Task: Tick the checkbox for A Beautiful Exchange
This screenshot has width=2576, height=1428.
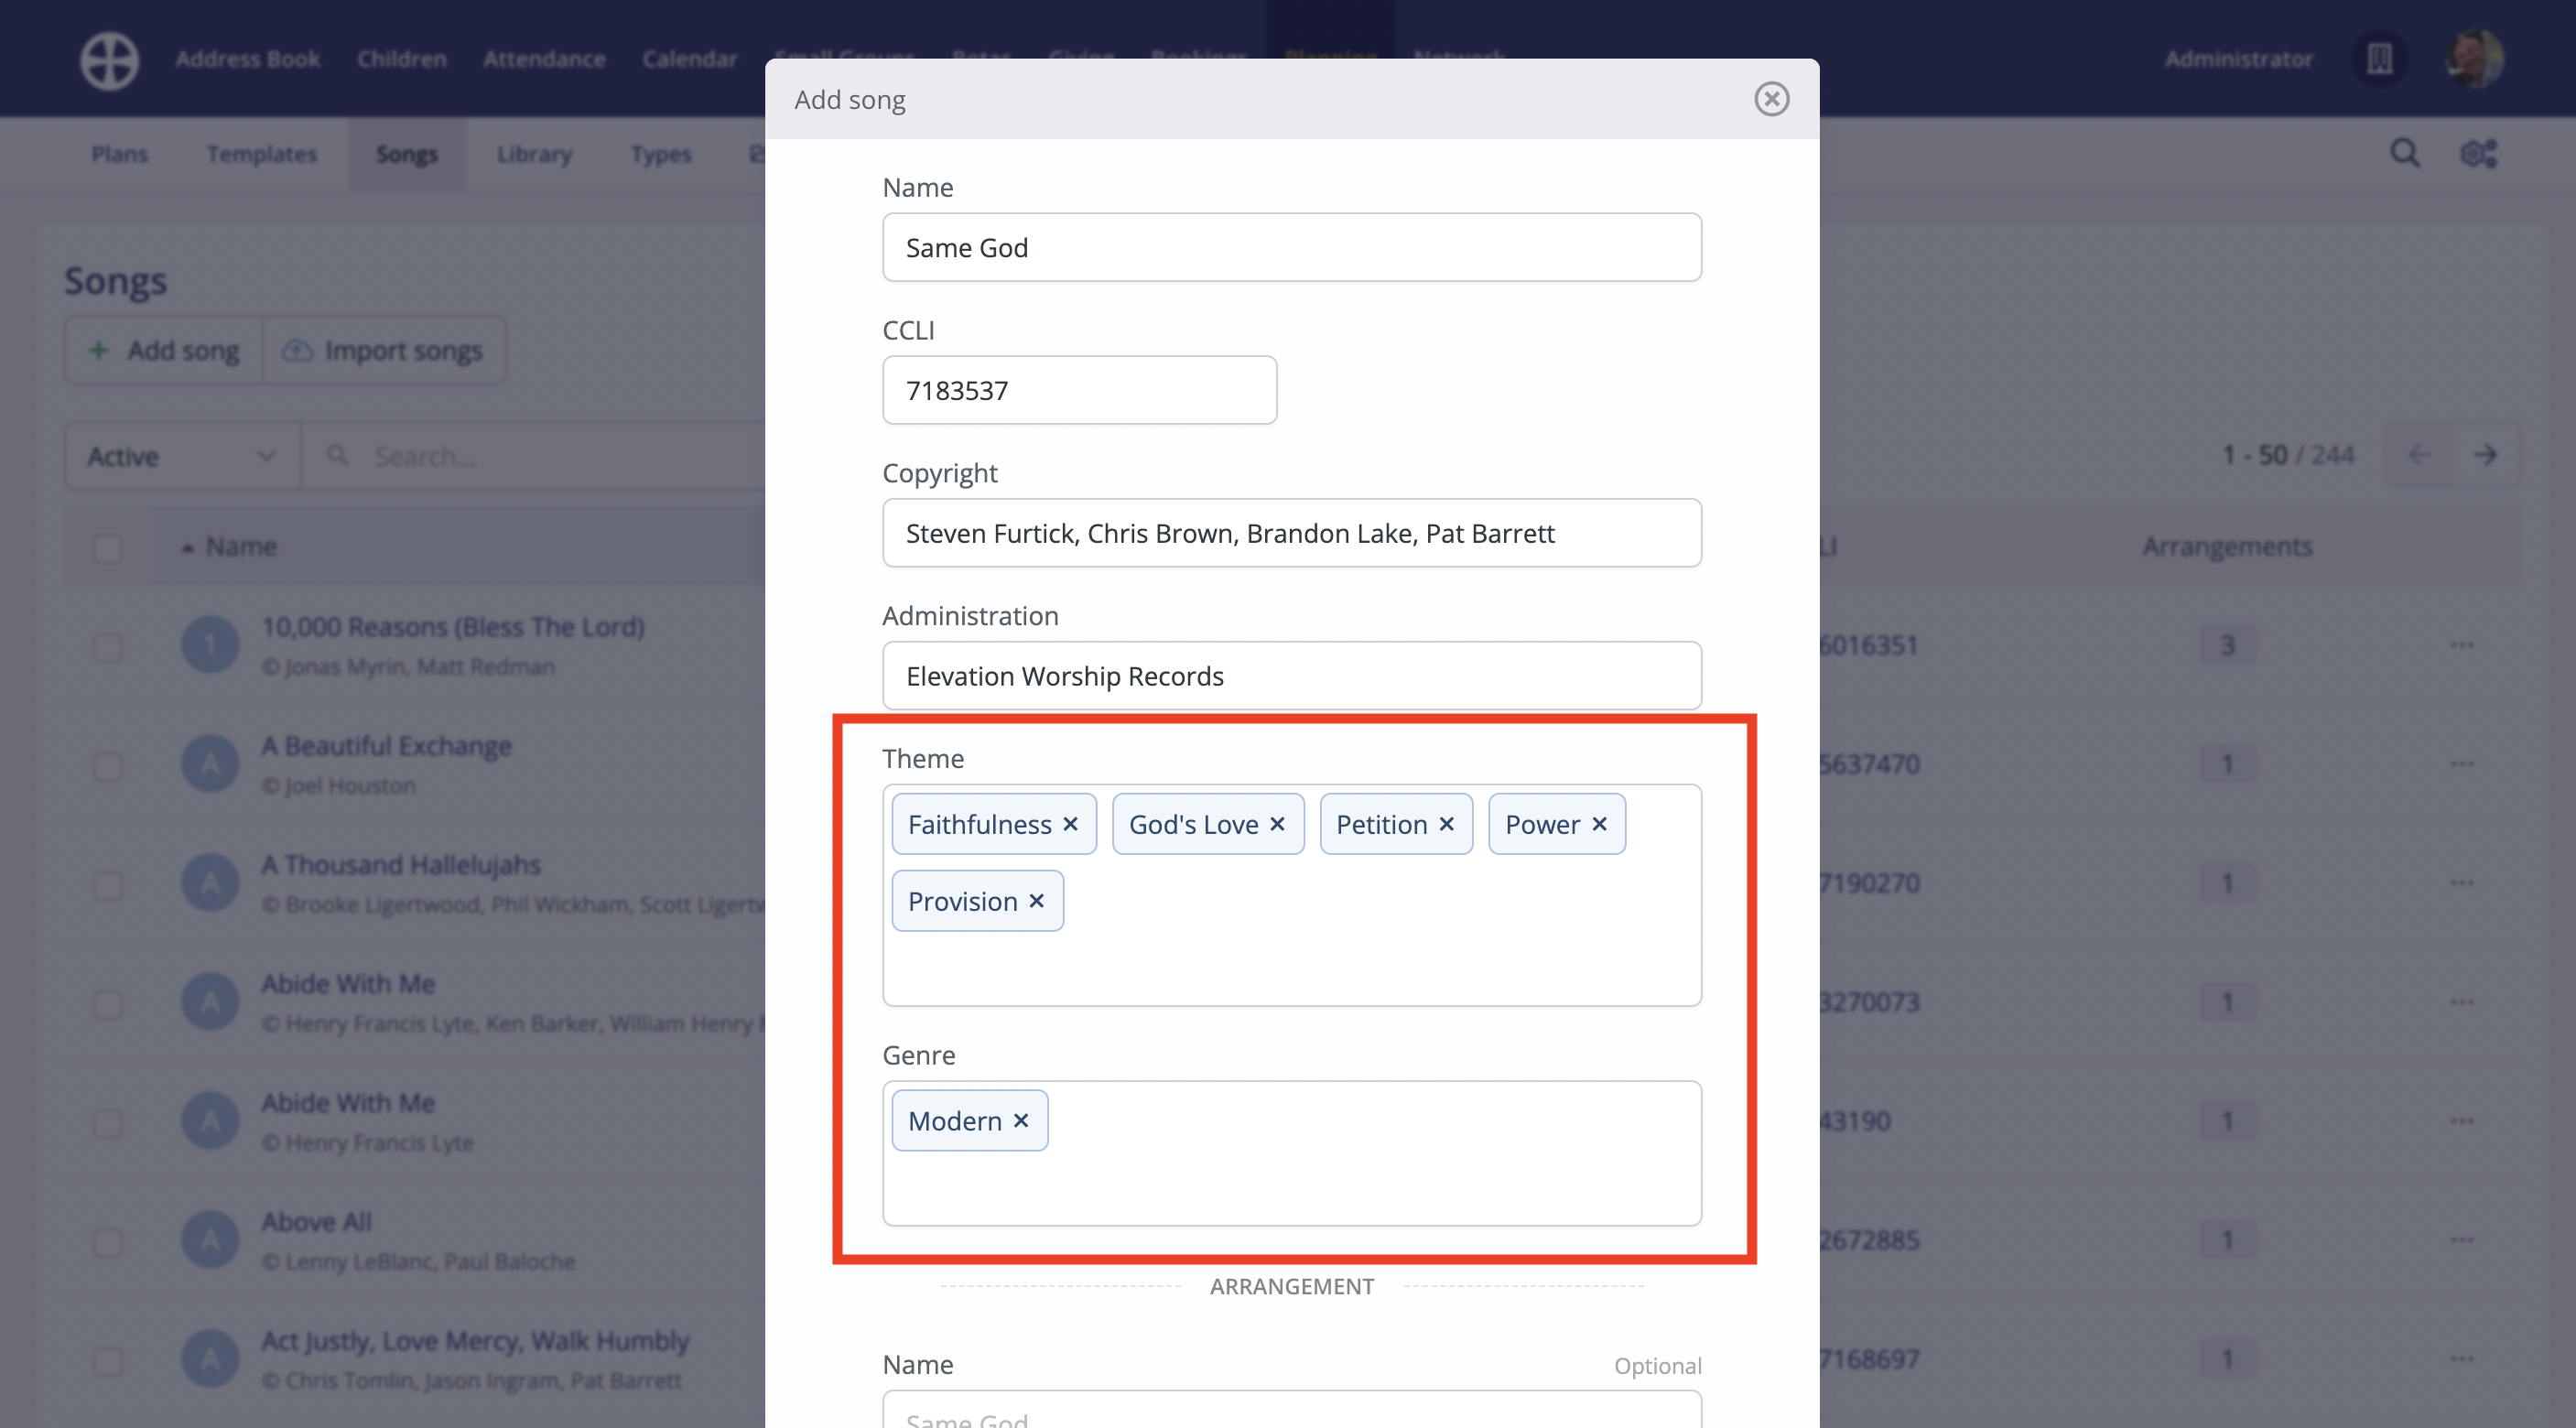Action: click(x=107, y=766)
